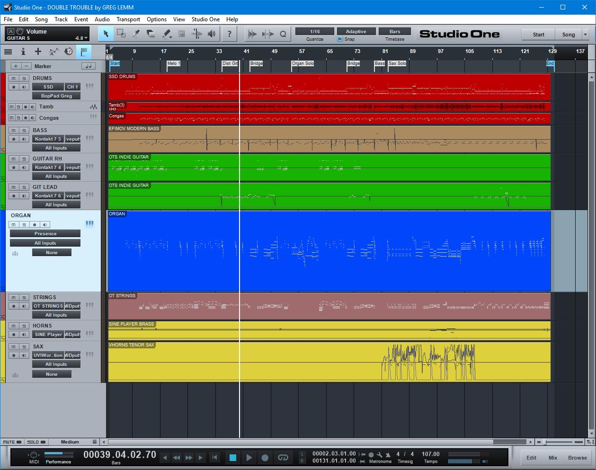Mute the DRUMS track
The height and width of the screenshot is (470, 596).
pyautogui.click(x=14, y=79)
